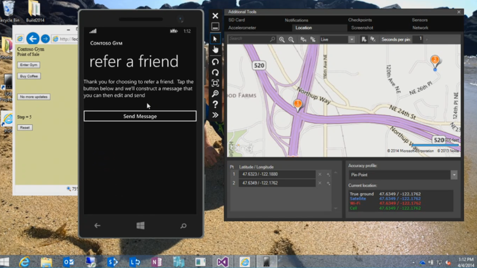
Task: Click the browser zoom level indicator
Action: pos(72,189)
